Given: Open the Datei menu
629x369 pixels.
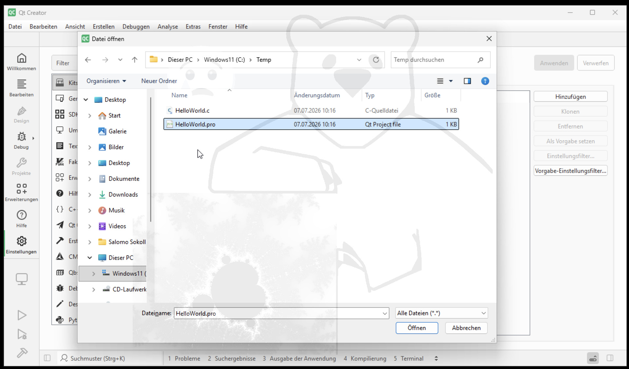Looking at the screenshot, I should [x=15, y=27].
